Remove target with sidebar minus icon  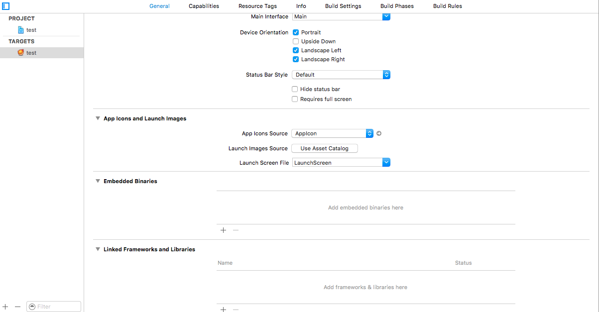click(17, 307)
